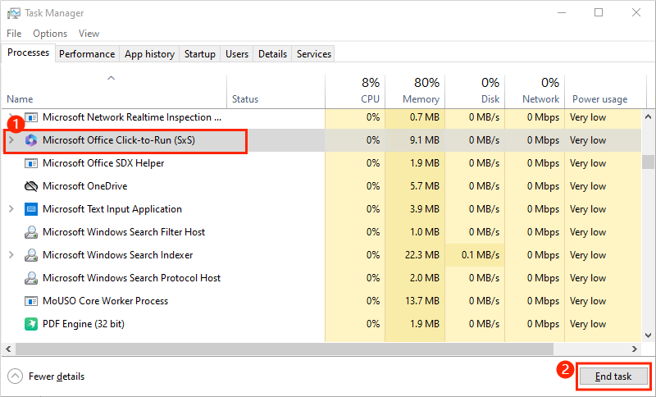
Task: Sort by the CPU column header
Action: pos(355,91)
